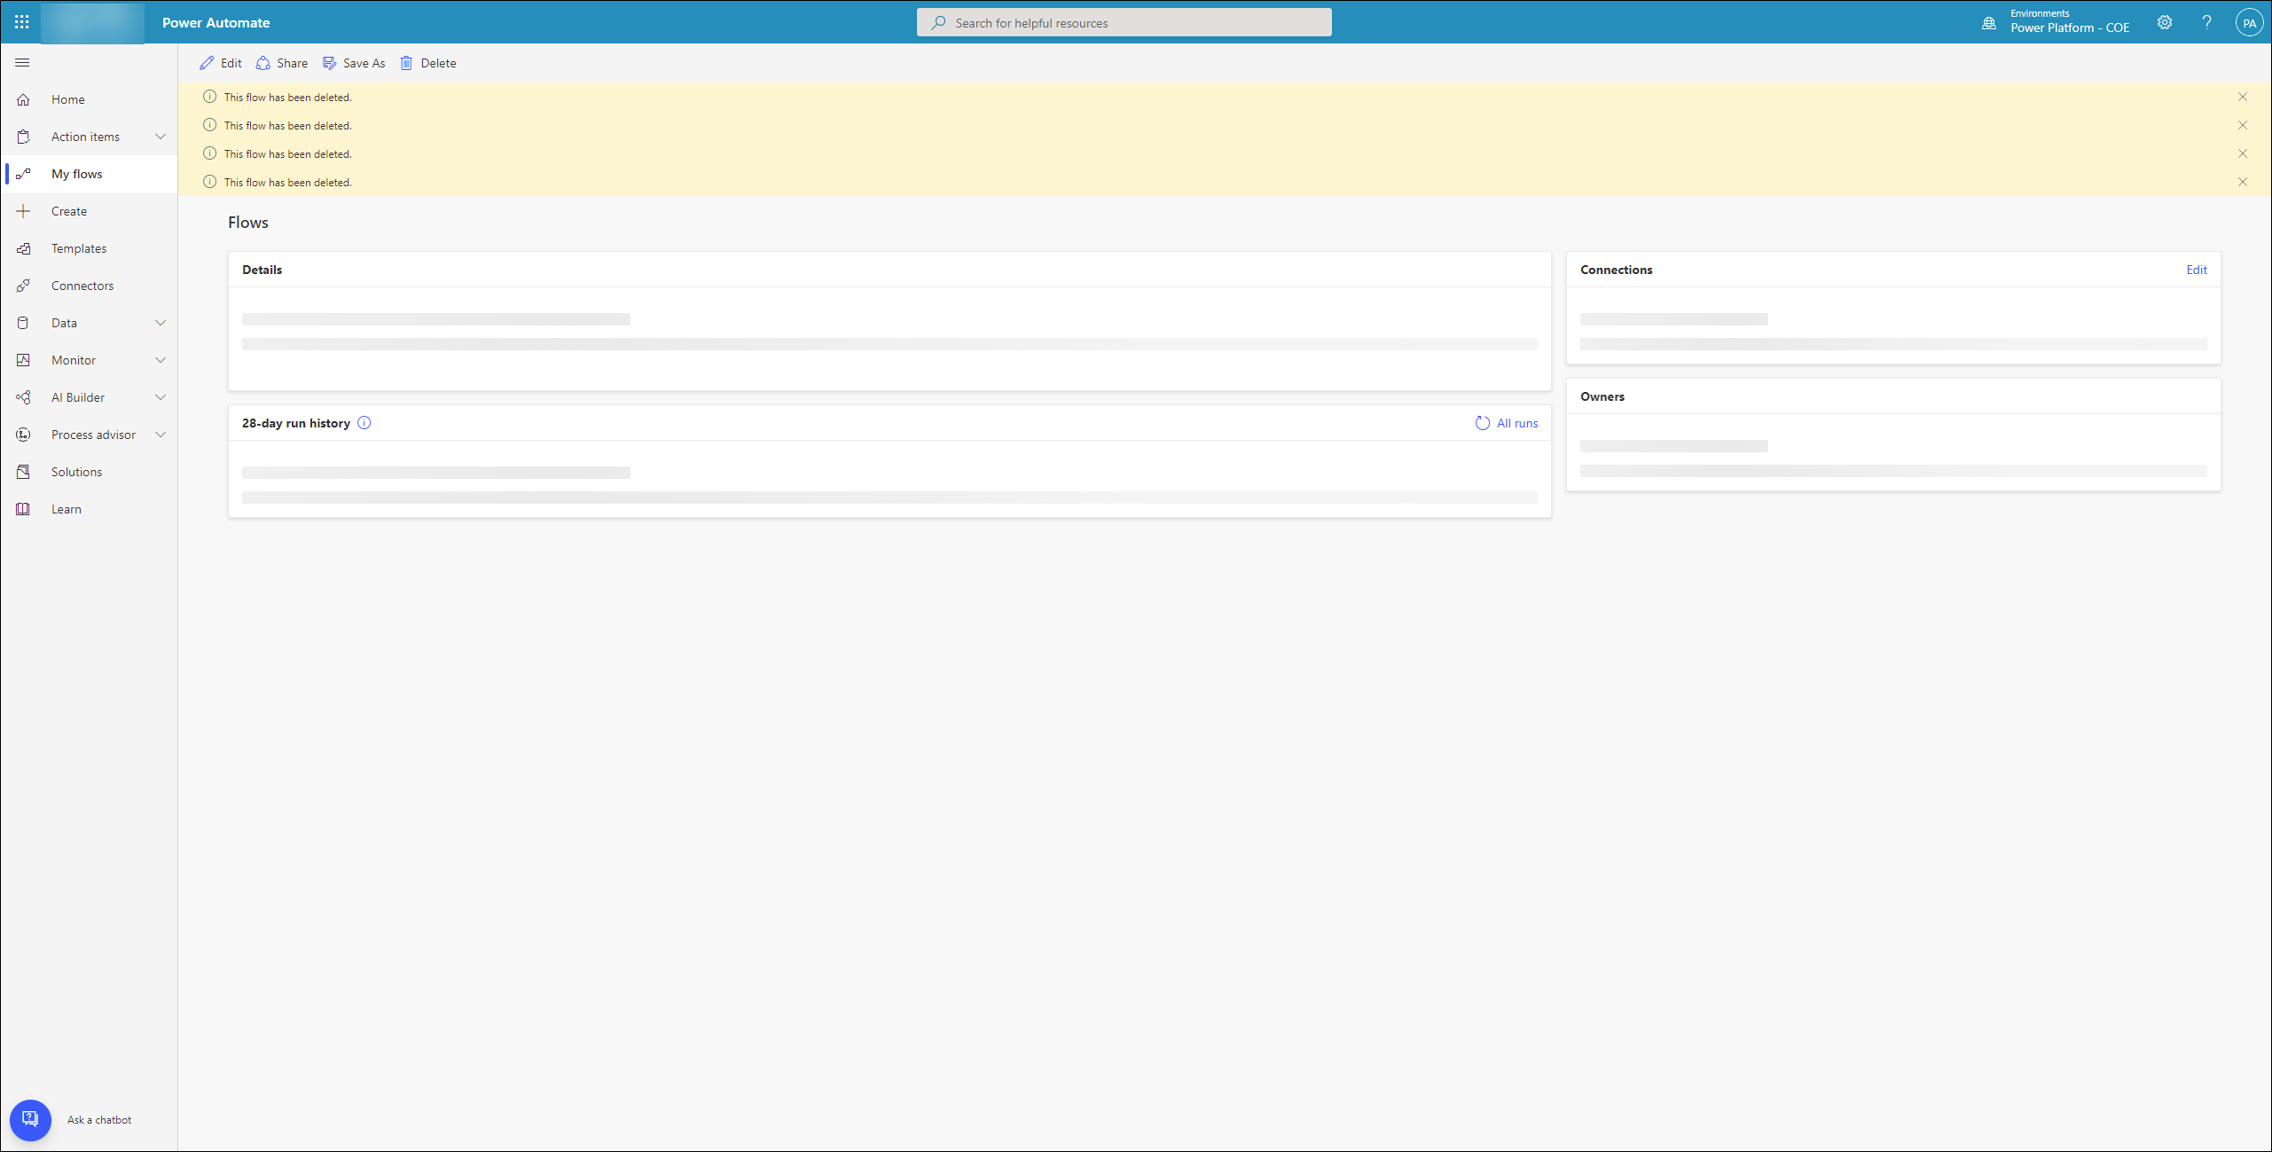Open Settings gear icon
The width and height of the screenshot is (2272, 1152).
(2165, 23)
